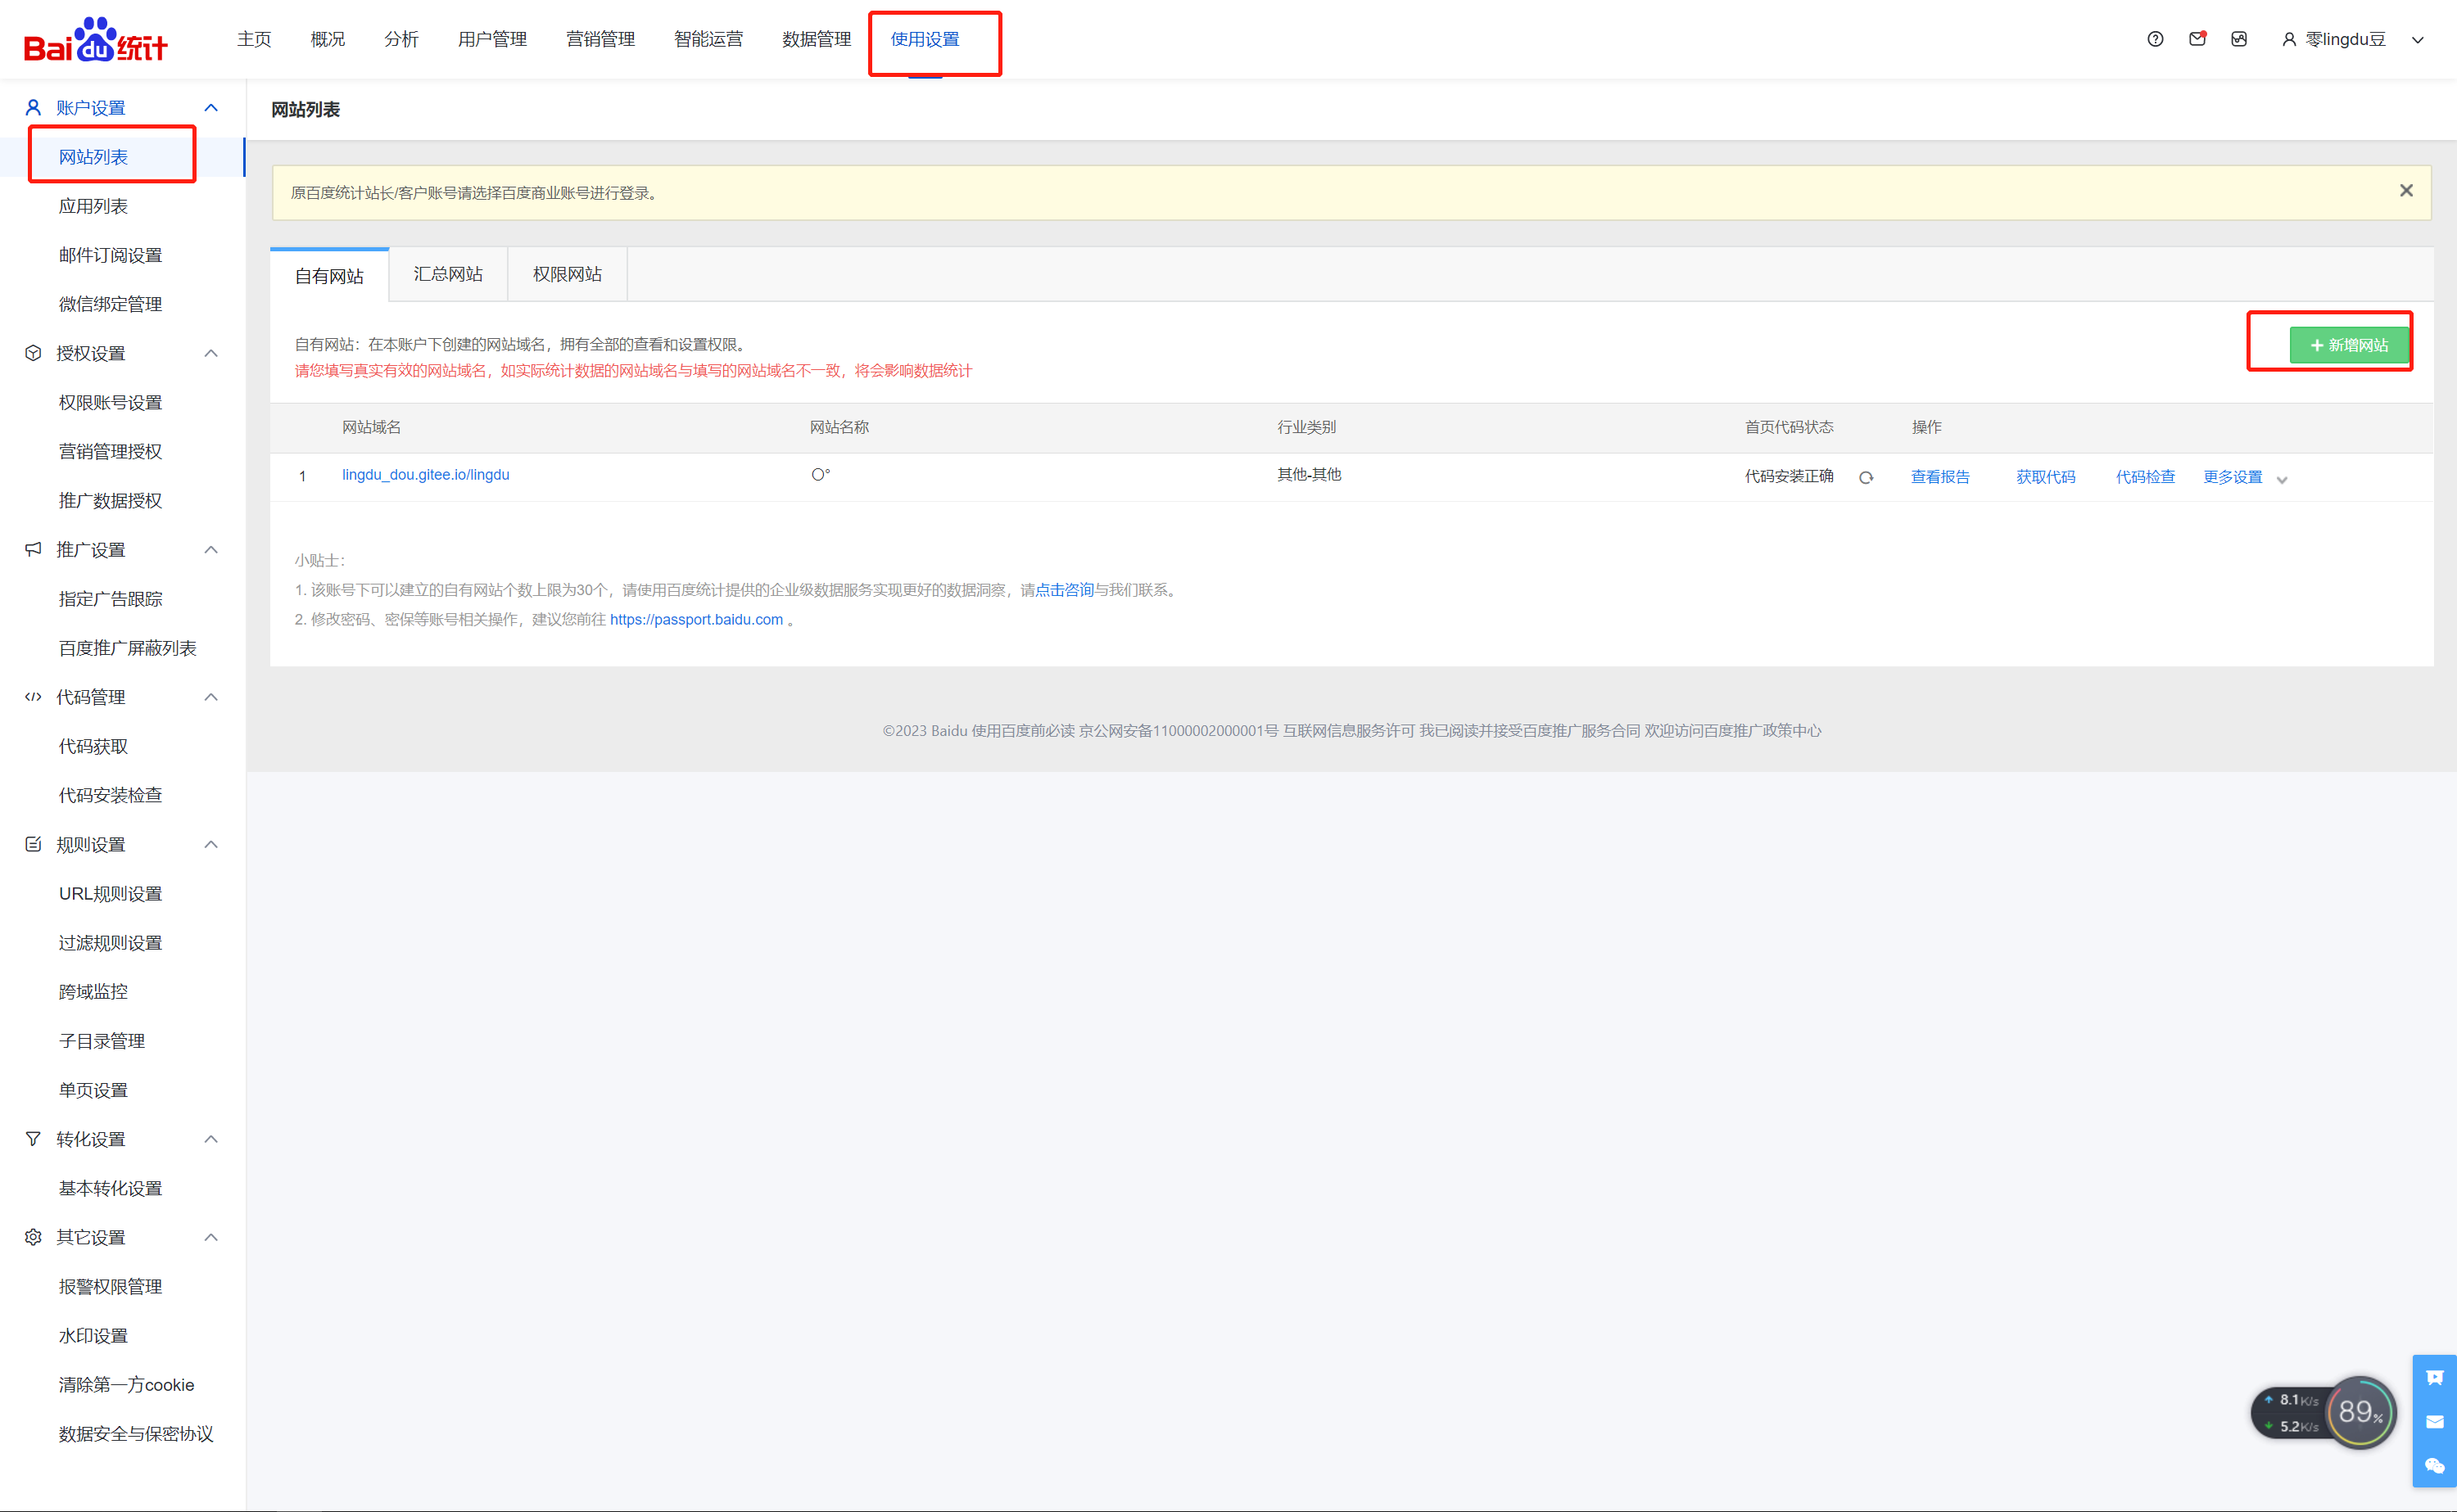
Task: Open the lingdu_dou.gitee.io/lingdu domain link
Action: click(425, 475)
